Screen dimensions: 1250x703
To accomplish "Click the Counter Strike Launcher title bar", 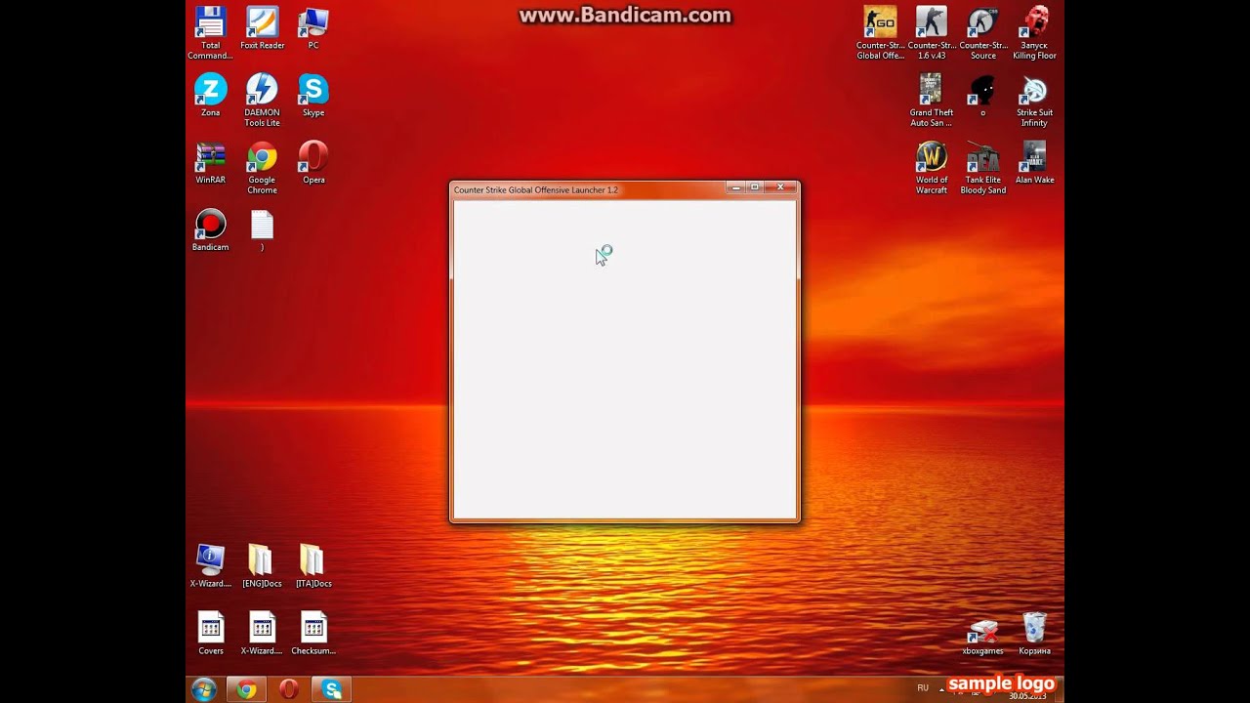I will pyautogui.click(x=625, y=189).
